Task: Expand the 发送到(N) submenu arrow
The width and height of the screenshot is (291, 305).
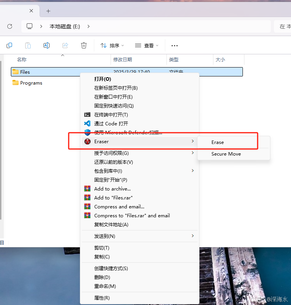Action: [192, 236]
